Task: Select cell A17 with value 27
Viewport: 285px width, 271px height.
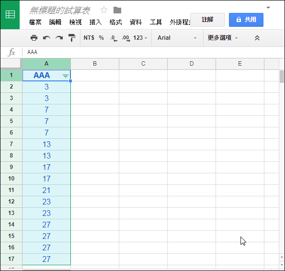Action: pos(46,259)
